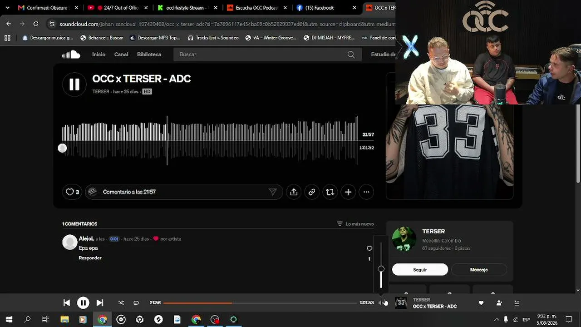Add the track to a playlist with plus icon

coord(348,192)
